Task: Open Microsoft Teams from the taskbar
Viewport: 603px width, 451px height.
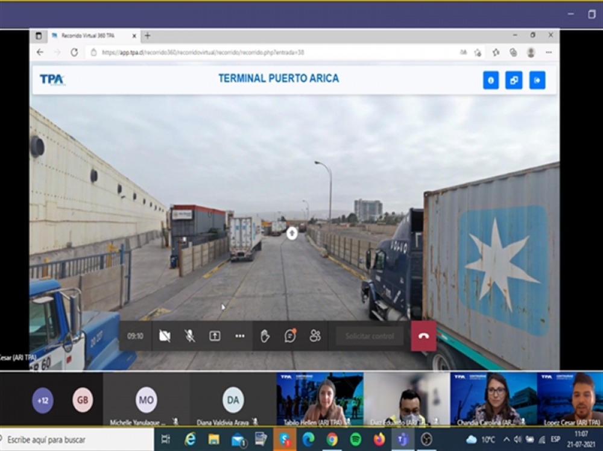Action: tap(403, 439)
